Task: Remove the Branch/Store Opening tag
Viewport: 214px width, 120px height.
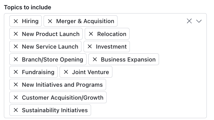Action: (x=16, y=59)
